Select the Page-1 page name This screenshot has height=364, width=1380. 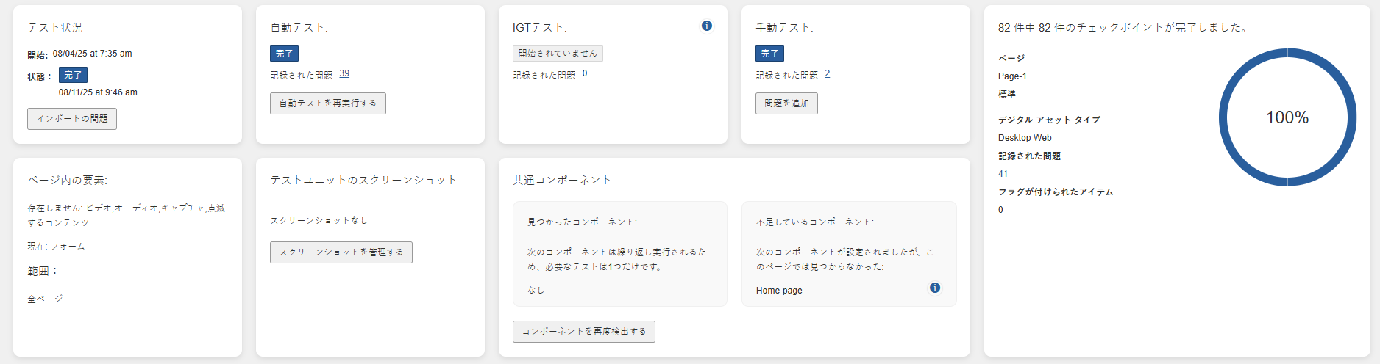(1012, 76)
